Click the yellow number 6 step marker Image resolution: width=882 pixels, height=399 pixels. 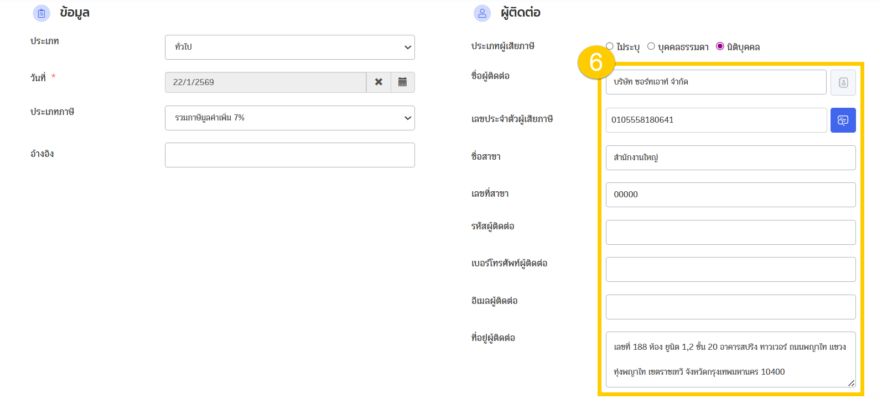coord(595,62)
